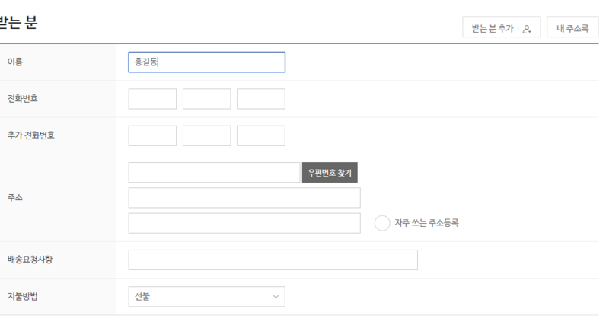Image resolution: width=609 pixels, height=328 pixels.
Task: Open 내 주소록 address book
Action: coord(572,27)
